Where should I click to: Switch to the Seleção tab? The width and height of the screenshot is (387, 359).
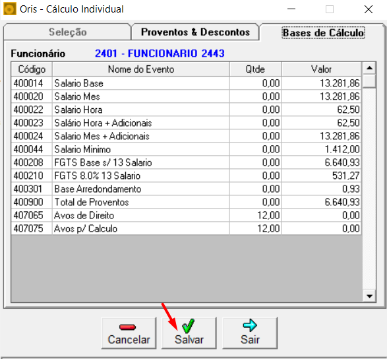(67, 32)
